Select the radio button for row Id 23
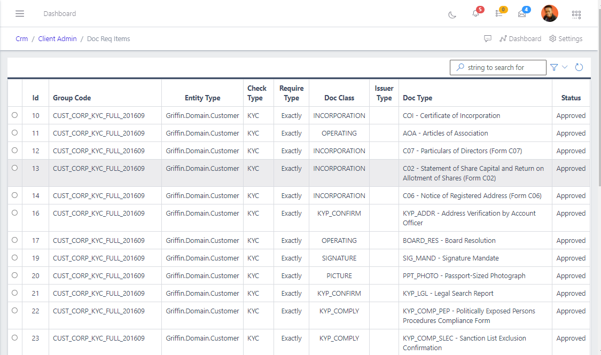601x355 pixels. (14, 338)
